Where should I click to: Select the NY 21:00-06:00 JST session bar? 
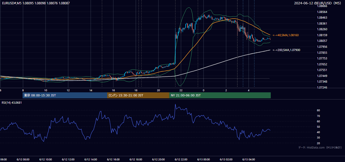(x=220, y=95)
